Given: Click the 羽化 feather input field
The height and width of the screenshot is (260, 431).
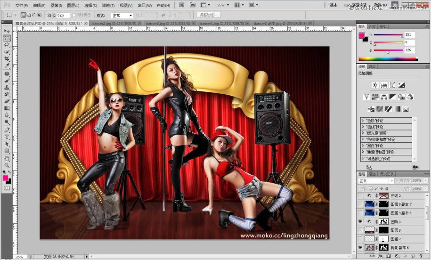Looking at the screenshot, I should [63, 15].
